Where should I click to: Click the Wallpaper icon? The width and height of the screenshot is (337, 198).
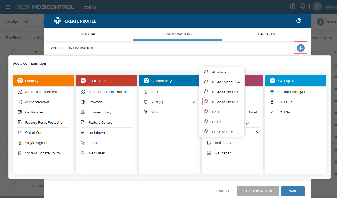209,153
